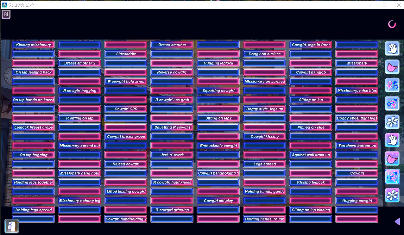Screen dimensions: 404x235
Task: Click the highlighted sparkly gender symbol icon
Action: (392, 177)
